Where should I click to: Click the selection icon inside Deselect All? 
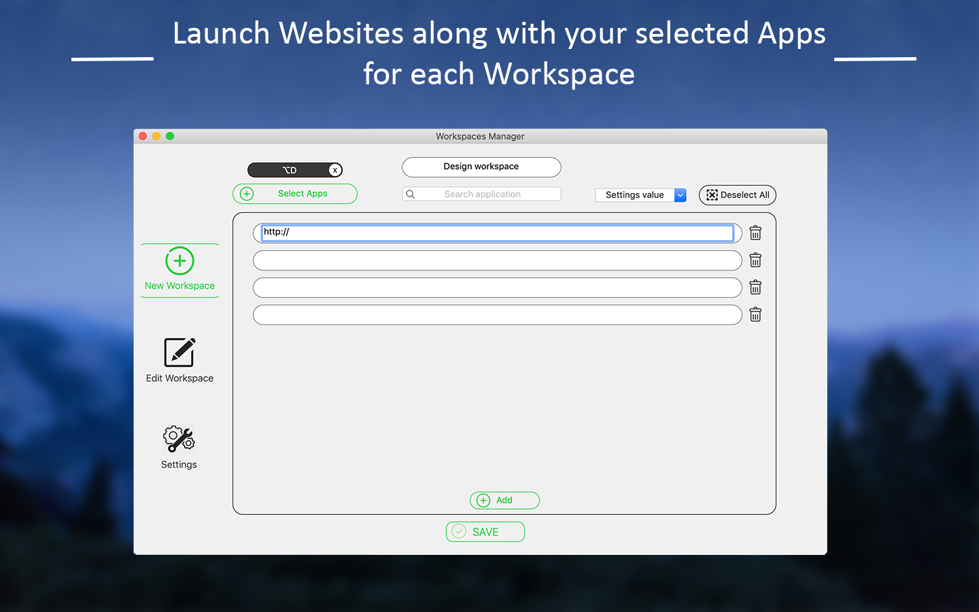click(x=712, y=195)
